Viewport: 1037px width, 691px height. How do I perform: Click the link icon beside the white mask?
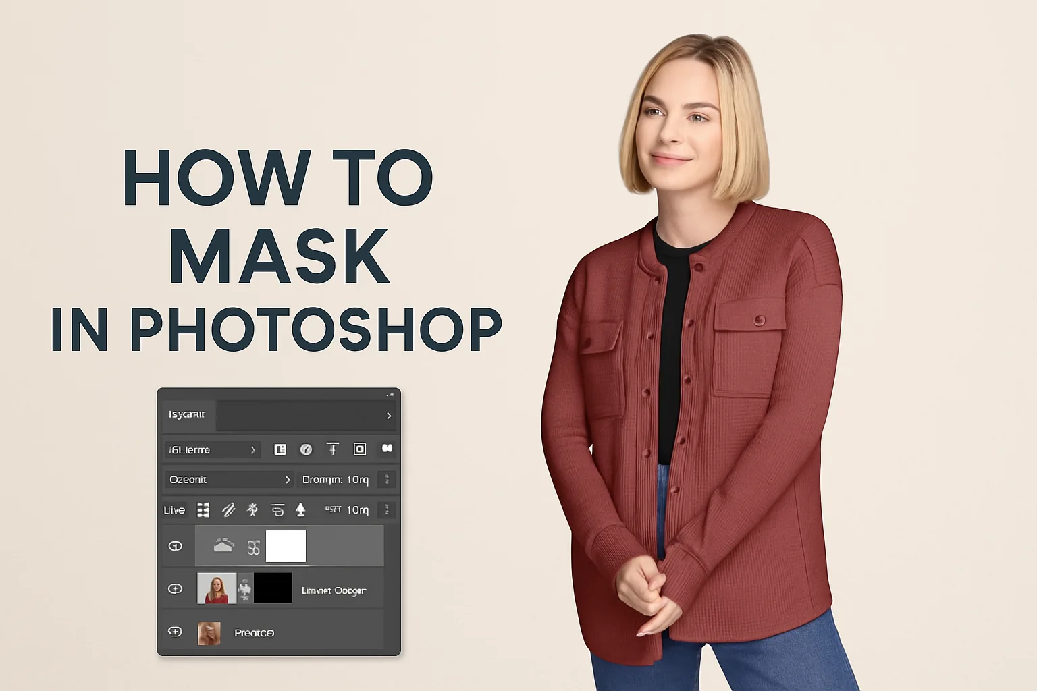pyautogui.click(x=253, y=547)
